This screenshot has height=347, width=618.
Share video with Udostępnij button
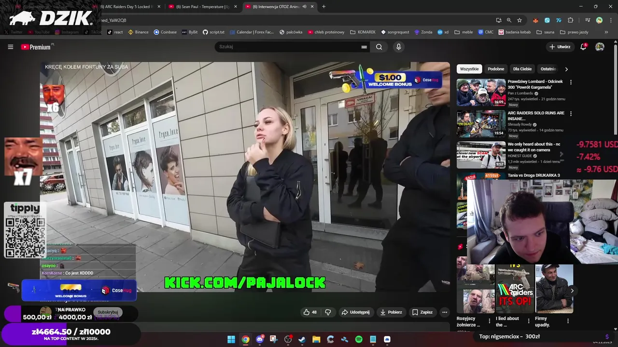[355, 312]
